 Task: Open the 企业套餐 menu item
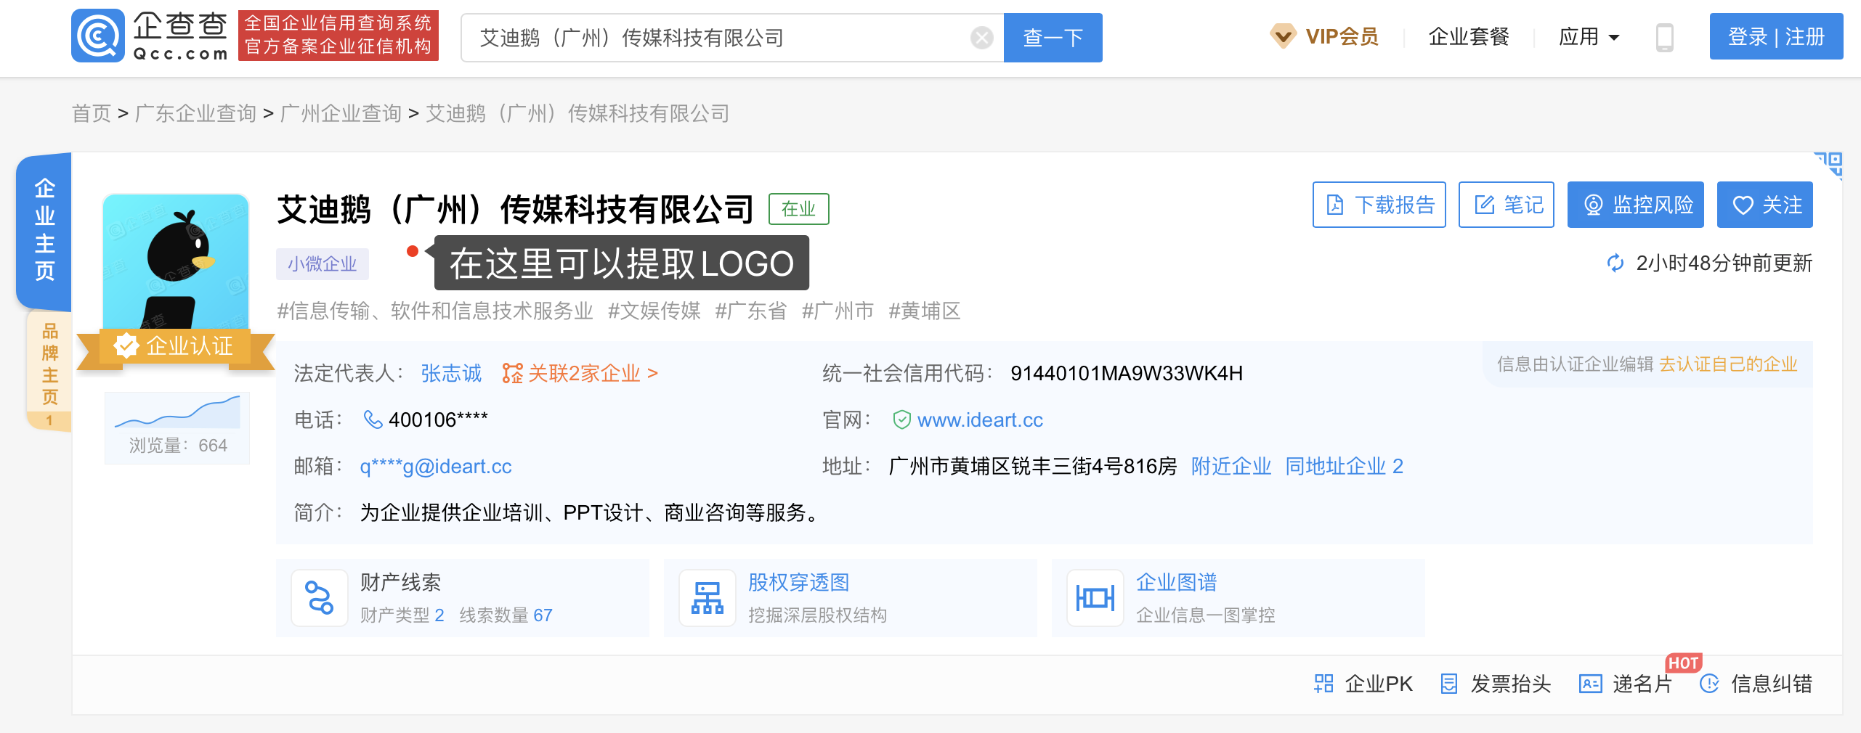click(1469, 36)
